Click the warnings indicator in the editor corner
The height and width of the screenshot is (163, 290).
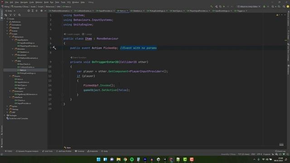pos(278,15)
